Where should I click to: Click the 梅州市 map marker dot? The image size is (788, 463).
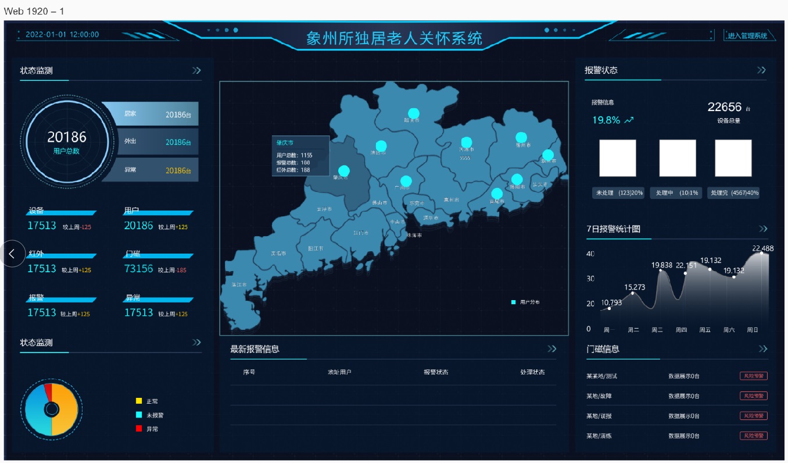point(521,137)
